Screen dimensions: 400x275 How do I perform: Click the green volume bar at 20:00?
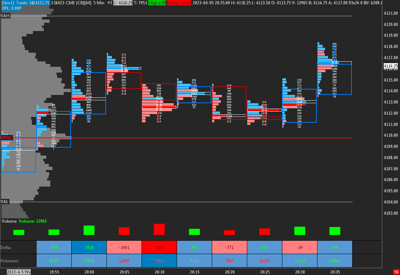pos(89,230)
